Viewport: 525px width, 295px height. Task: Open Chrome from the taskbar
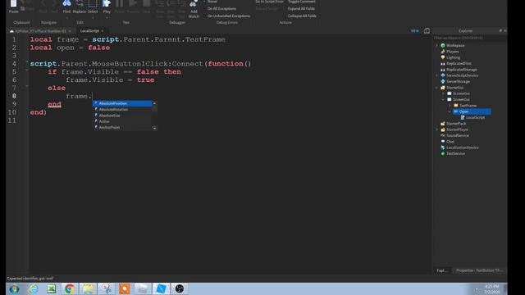click(x=69, y=288)
